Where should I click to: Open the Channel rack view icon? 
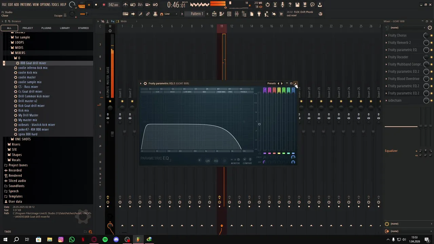[229, 14]
